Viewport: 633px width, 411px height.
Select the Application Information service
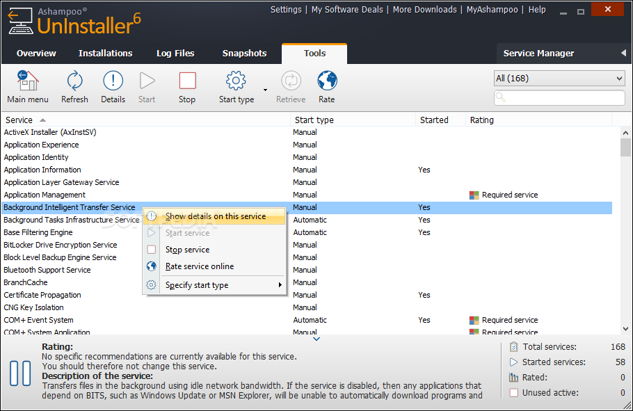coord(307,170)
